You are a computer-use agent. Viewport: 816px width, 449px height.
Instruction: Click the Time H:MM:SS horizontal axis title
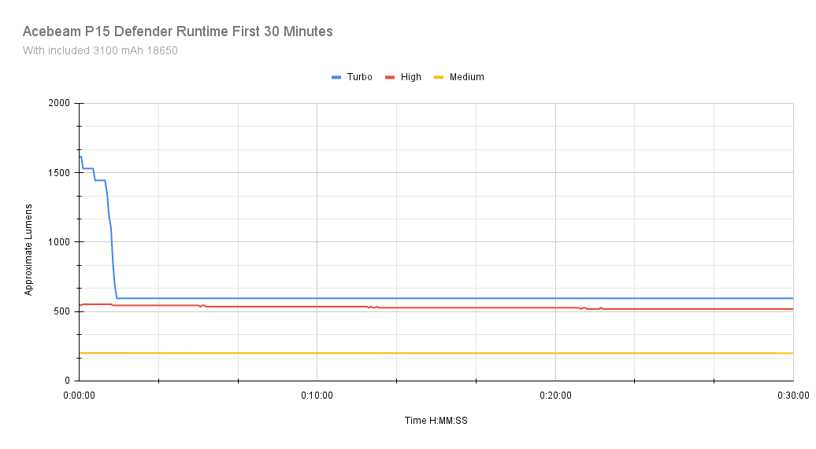[436, 421]
